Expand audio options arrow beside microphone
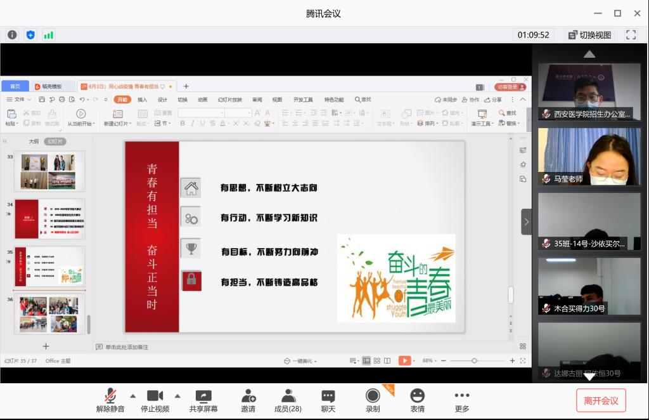 tap(133, 395)
